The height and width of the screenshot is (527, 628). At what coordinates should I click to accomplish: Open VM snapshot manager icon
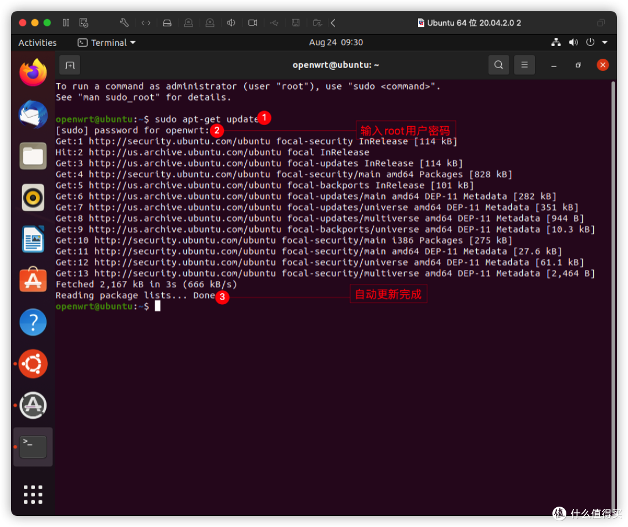84,23
